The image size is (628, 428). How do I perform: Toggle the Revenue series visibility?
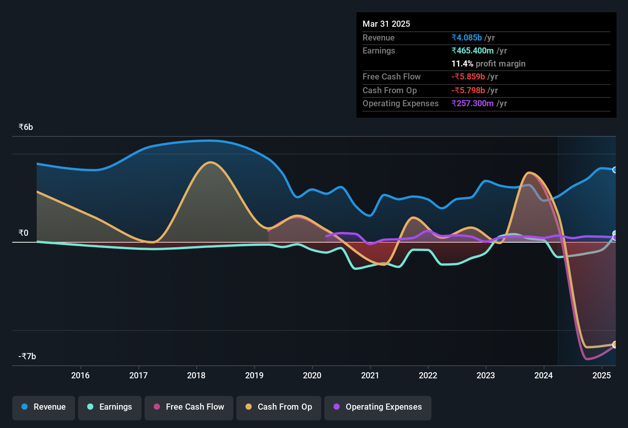[x=43, y=407]
